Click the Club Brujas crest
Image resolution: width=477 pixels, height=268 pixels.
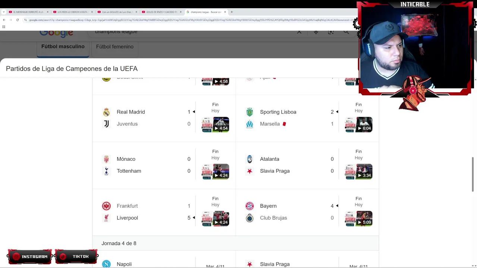point(250,218)
